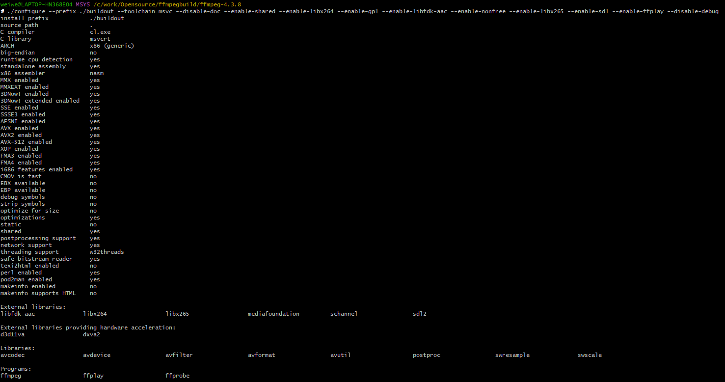Click the "runtime cpu detection" label
Viewport: 725px width, 382px height.
pos(36,59)
